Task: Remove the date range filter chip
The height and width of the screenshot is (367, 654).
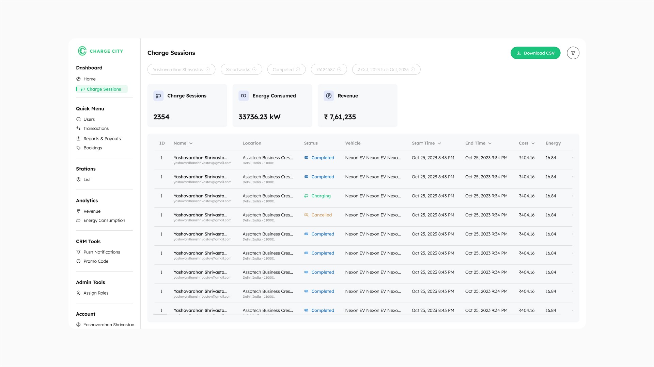Action: (x=413, y=70)
